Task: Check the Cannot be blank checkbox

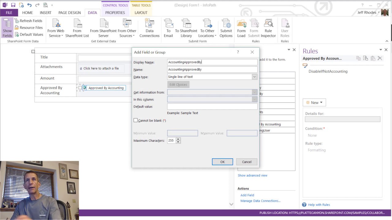Action: 136,120
